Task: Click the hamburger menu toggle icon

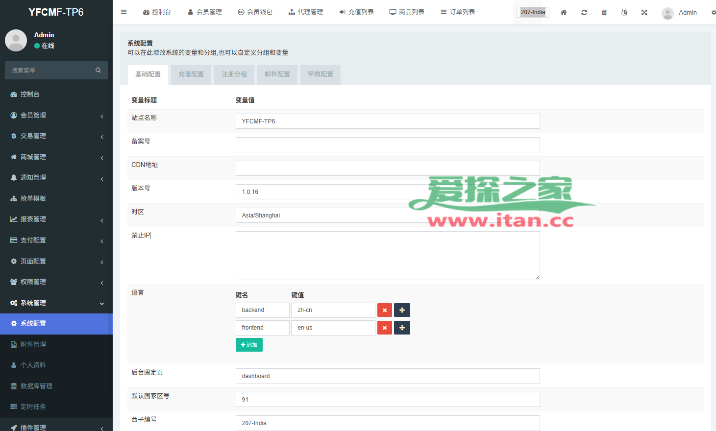Action: [x=124, y=12]
